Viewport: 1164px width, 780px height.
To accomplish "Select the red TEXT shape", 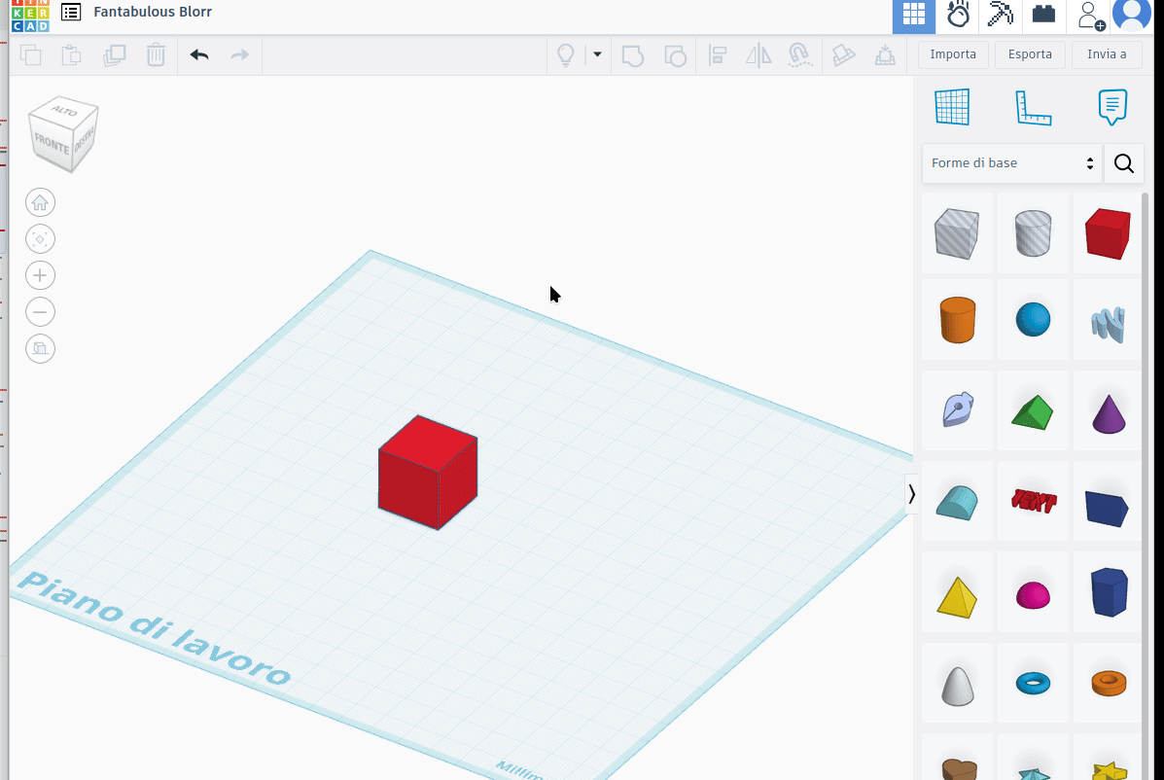I will click(x=1033, y=501).
